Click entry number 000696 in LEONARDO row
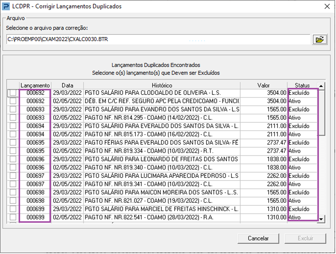 (x=35, y=159)
